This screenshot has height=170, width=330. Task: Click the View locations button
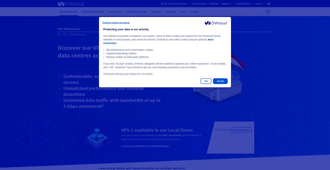241,130
